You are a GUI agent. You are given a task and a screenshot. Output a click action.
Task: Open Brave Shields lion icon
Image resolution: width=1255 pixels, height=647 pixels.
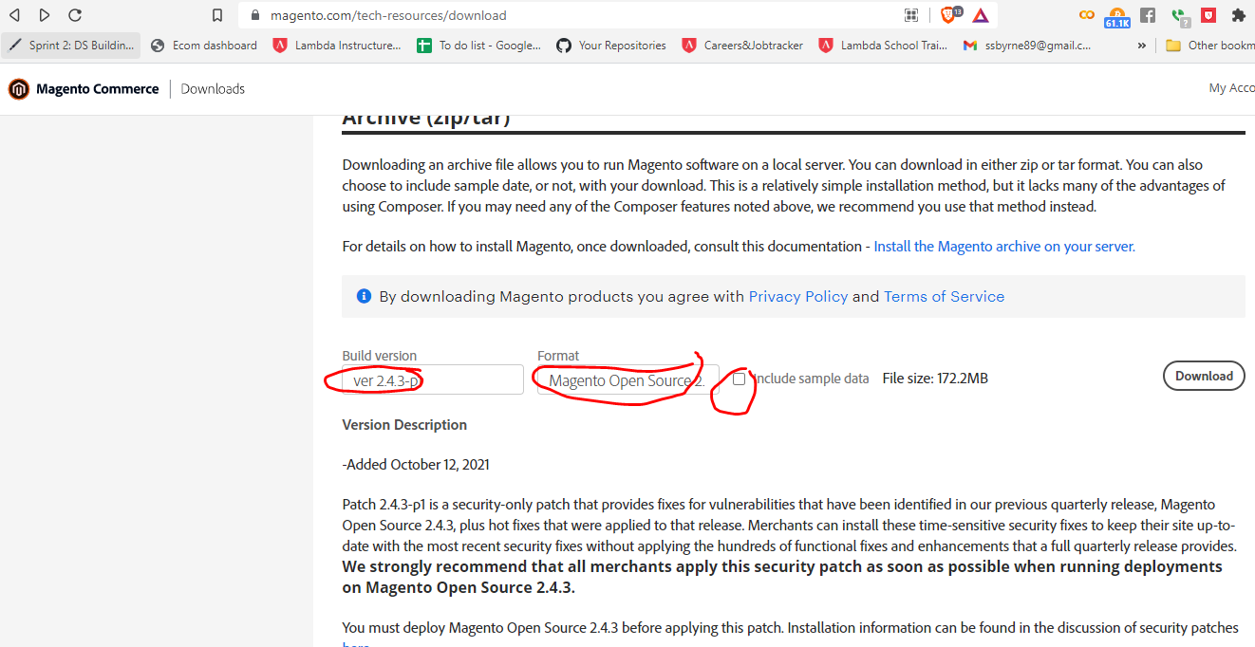[948, 15]
